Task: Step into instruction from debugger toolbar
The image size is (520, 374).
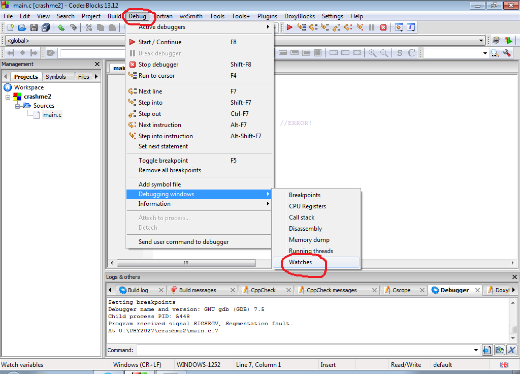Action: [x=360, y=27]
